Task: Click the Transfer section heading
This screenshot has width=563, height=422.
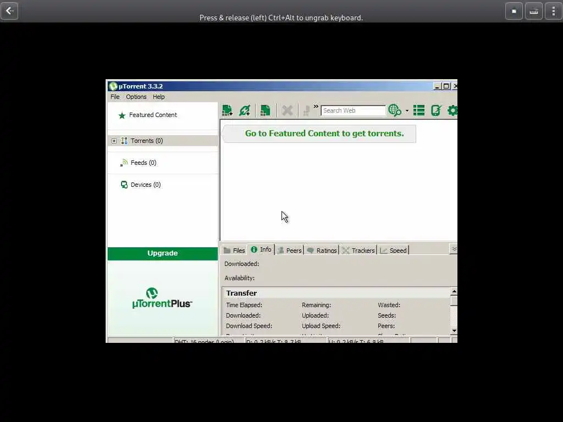Action: coord(241,293)
